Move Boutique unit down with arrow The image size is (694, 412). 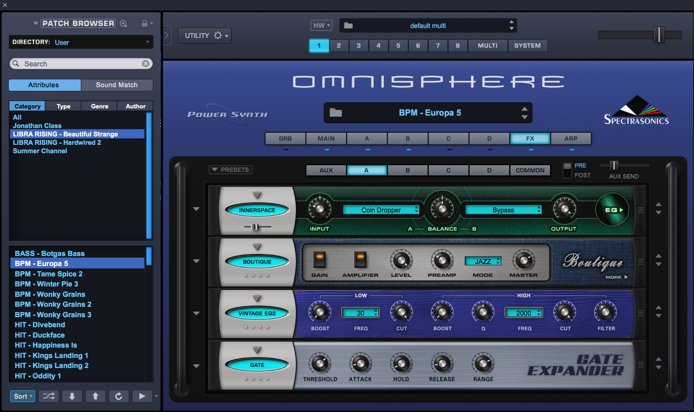[x=658, y=264]
